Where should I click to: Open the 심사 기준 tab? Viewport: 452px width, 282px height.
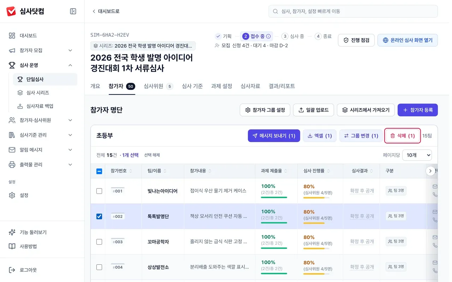192,86
